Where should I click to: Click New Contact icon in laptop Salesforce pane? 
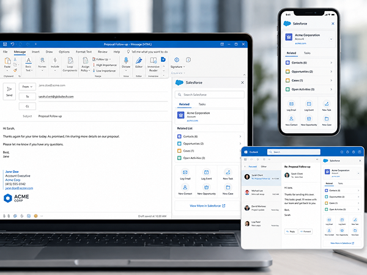pyautogui.click(x=185, y=188)
